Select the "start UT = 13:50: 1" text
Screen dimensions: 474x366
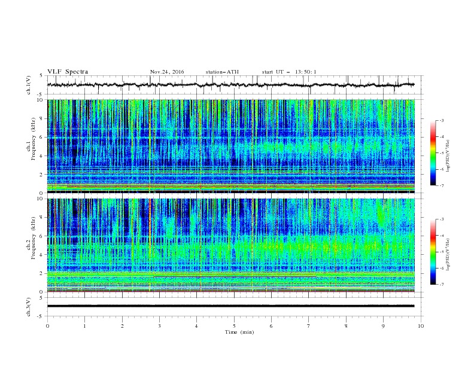(289, 72)
